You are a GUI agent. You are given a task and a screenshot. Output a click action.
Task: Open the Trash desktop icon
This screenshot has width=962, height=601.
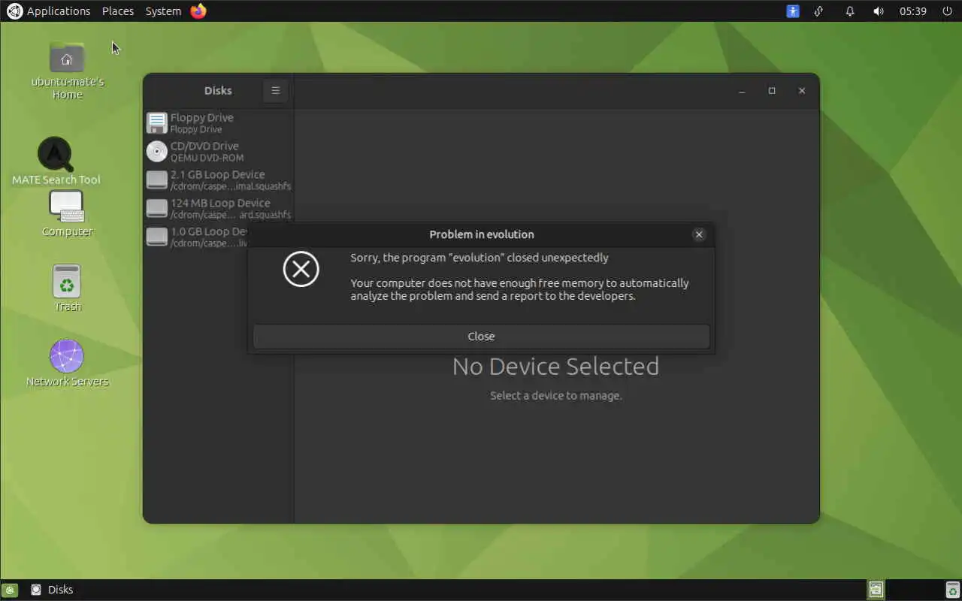coord(67,282)
